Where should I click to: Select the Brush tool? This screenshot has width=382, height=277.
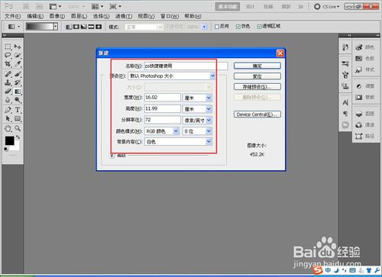[18, 74]
